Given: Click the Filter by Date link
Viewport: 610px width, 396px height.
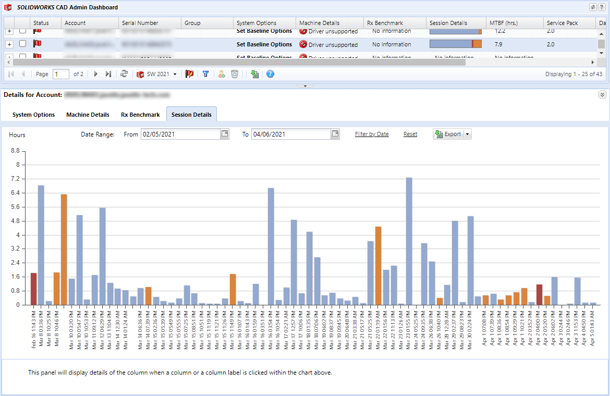Looking at the screenshot, I should [372, 134].
